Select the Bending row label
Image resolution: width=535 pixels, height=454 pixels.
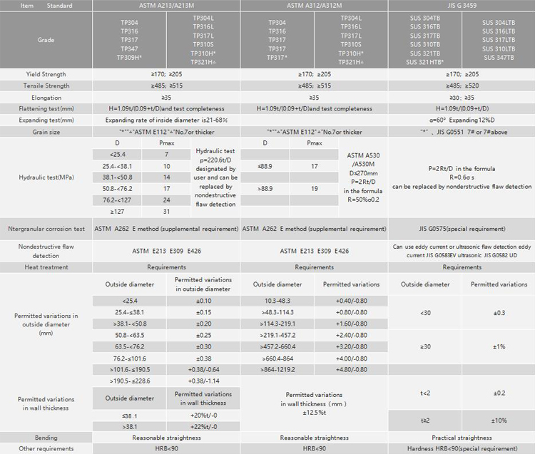[x=46, y=438]
